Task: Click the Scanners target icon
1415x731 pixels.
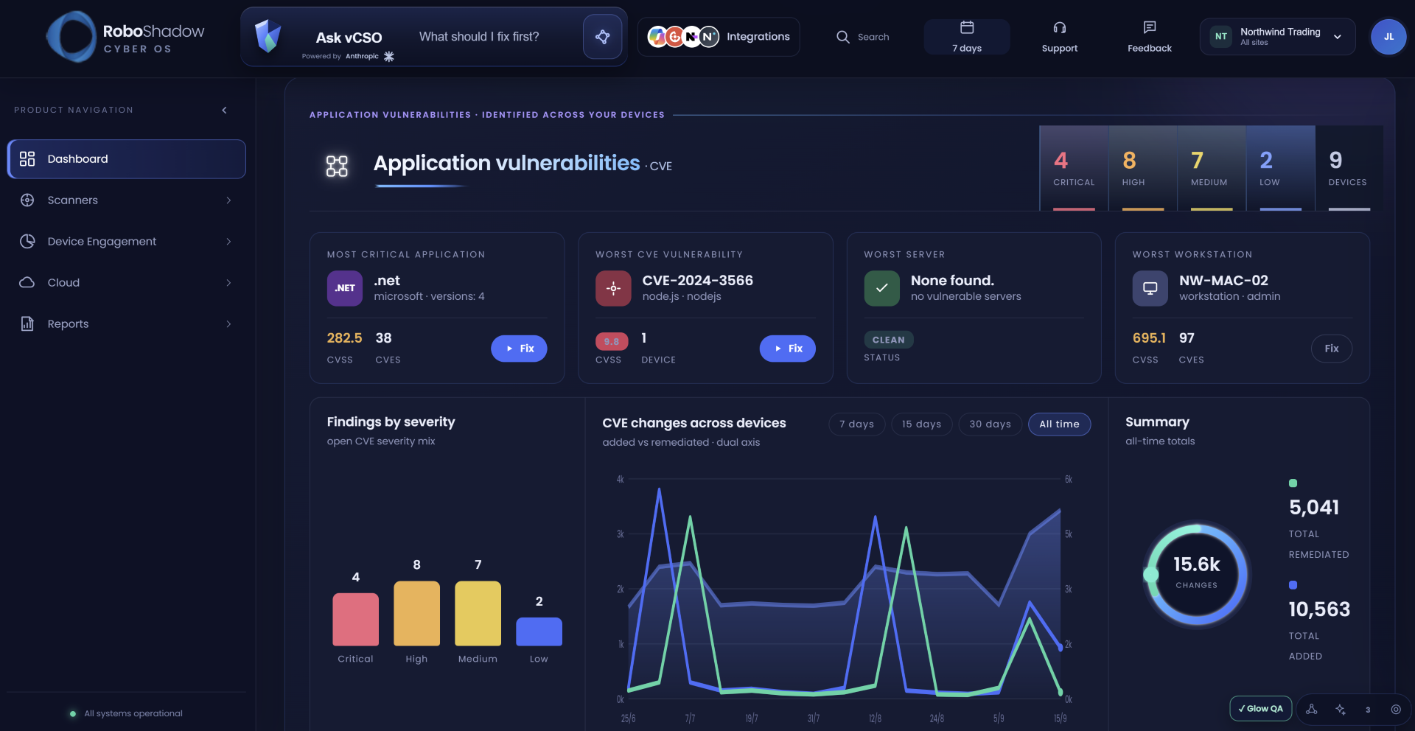Action: coord(27,200)
